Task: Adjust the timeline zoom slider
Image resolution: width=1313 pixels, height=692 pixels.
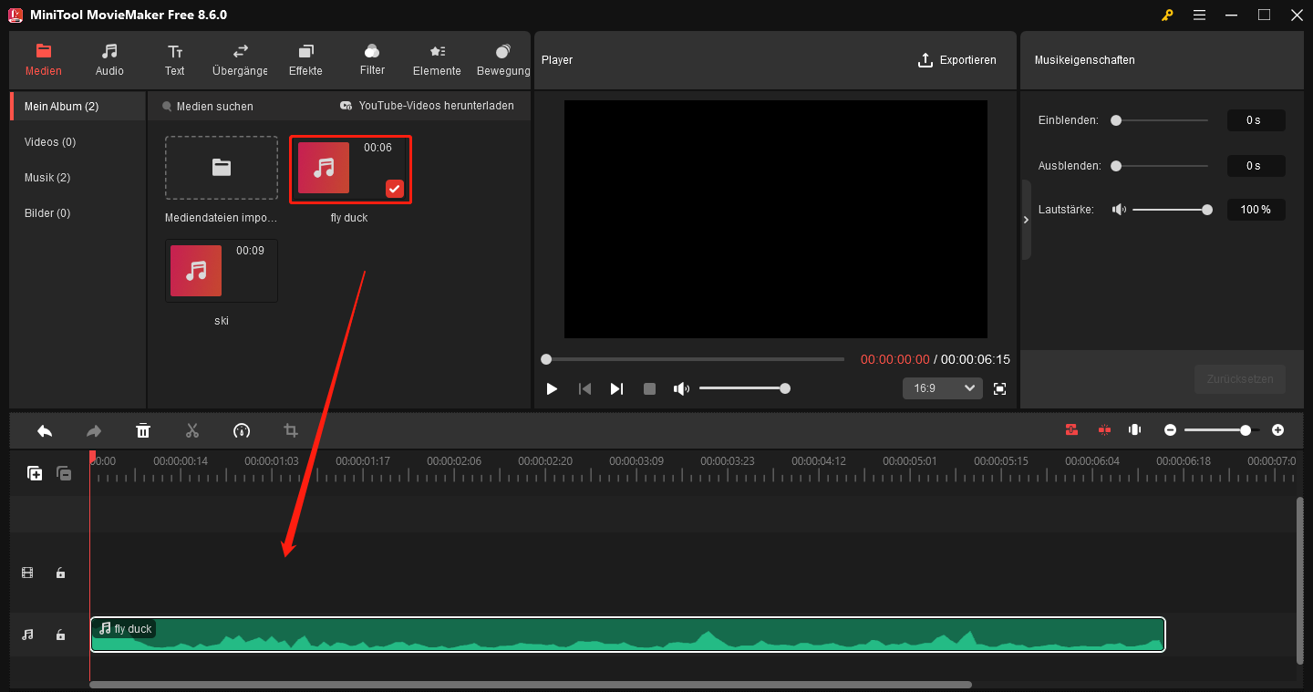Action: 1222,430
